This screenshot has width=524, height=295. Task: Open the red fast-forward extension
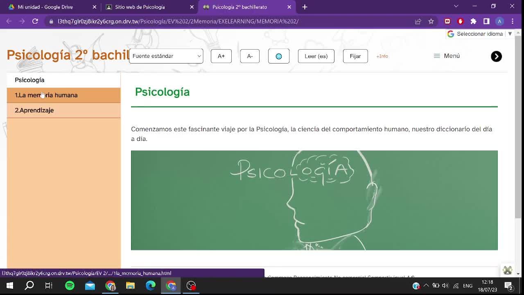[x=447, y=21]
